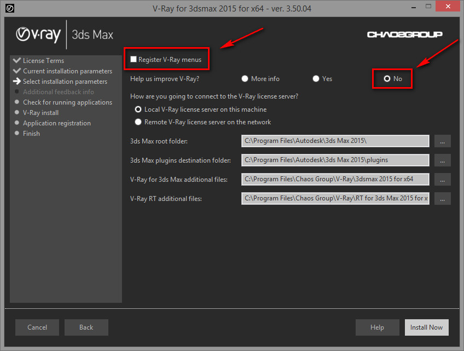Browse for the 3ds Max root folder
This screenshot has width=464, height=351.
coord(443,141)
